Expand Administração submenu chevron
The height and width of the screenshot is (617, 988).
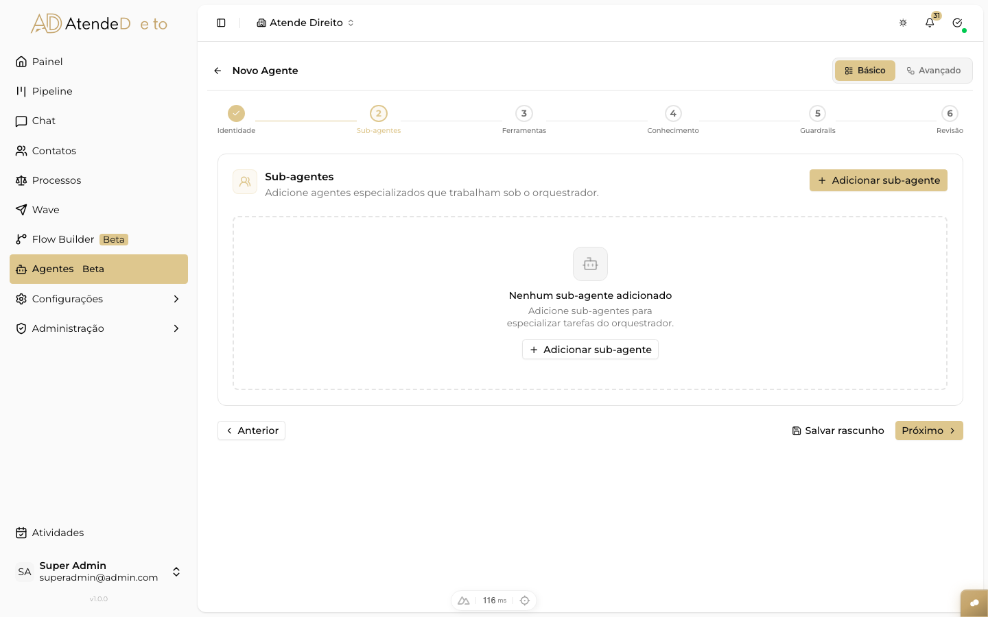[176, 328]
